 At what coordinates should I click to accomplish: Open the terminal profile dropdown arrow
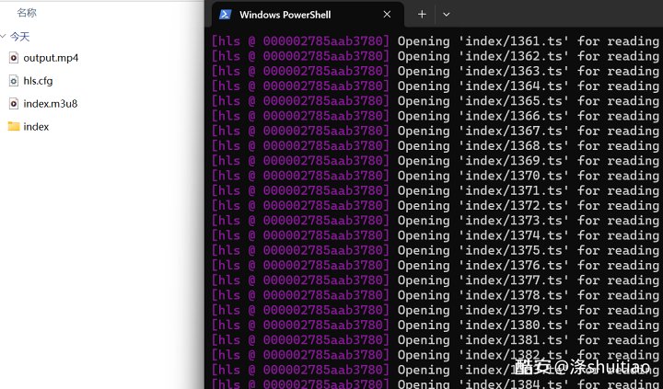pyautogui.click(x=447, y=15)
